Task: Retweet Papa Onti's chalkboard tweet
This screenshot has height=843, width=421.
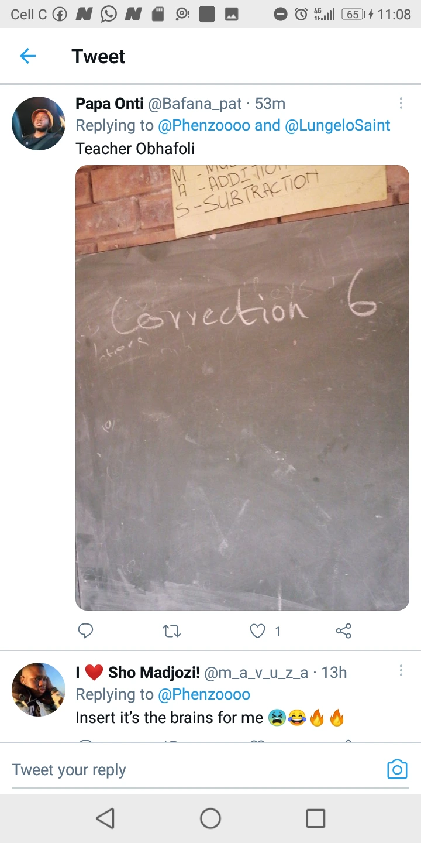Action: pos(171,631)
